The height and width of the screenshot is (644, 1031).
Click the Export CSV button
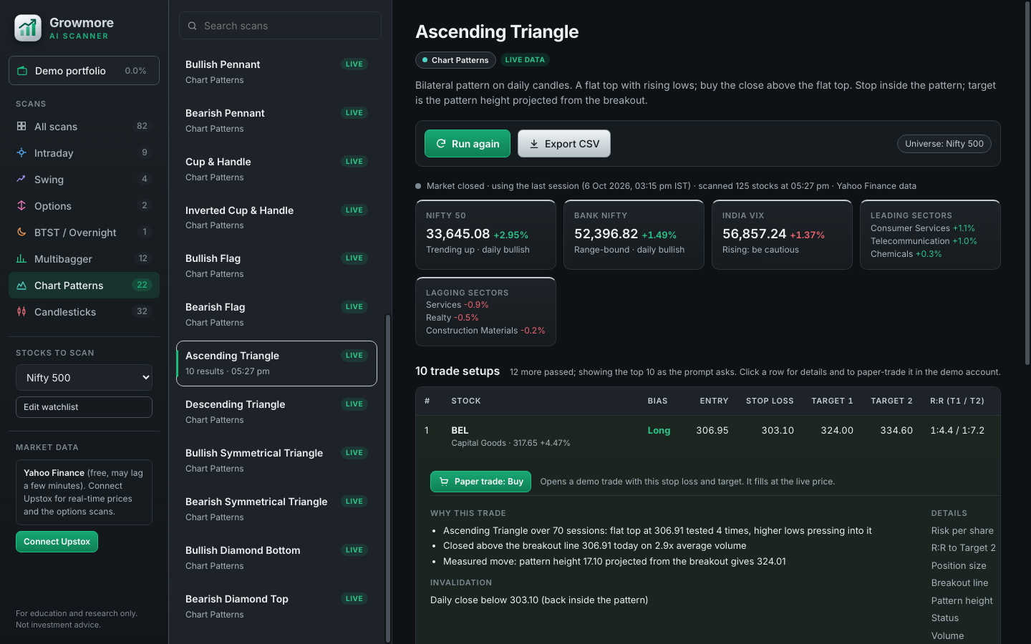tap(564, 143)
